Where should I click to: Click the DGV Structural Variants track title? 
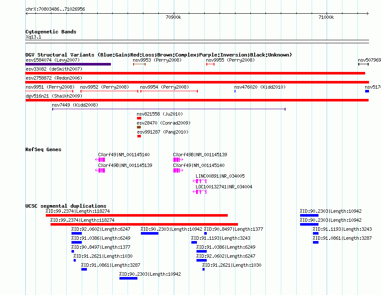pyautogui.click(x=159, y=55)
